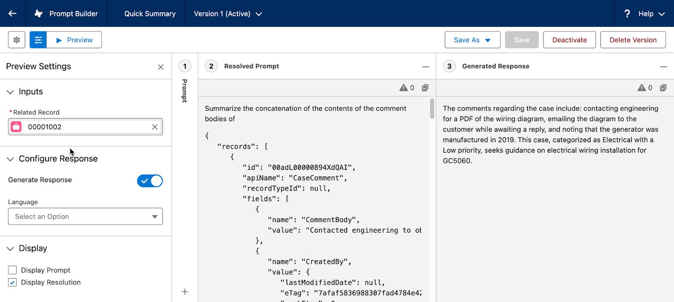Open the Quick Summary tab

(150, 13)
